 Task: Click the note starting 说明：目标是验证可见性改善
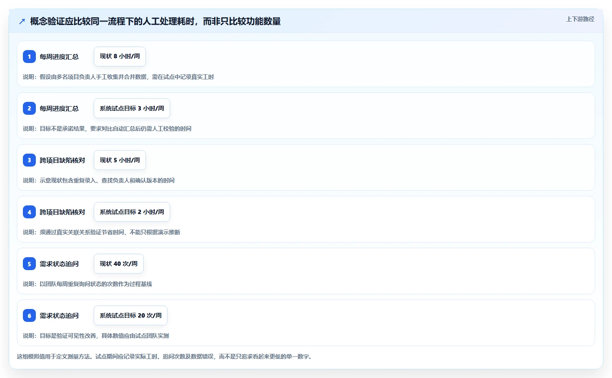pyautogui.click(x=96, y=336)
